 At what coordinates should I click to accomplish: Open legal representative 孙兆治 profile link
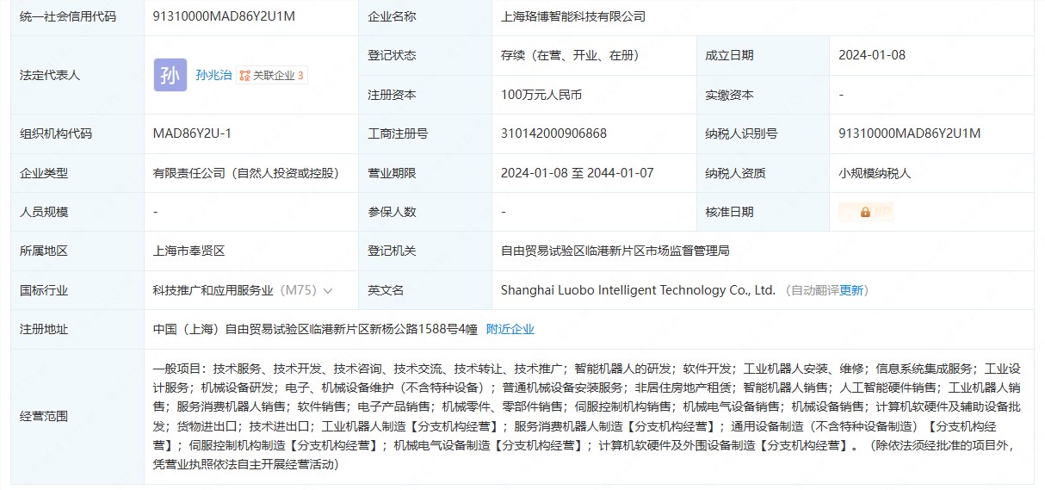[213, 76]
